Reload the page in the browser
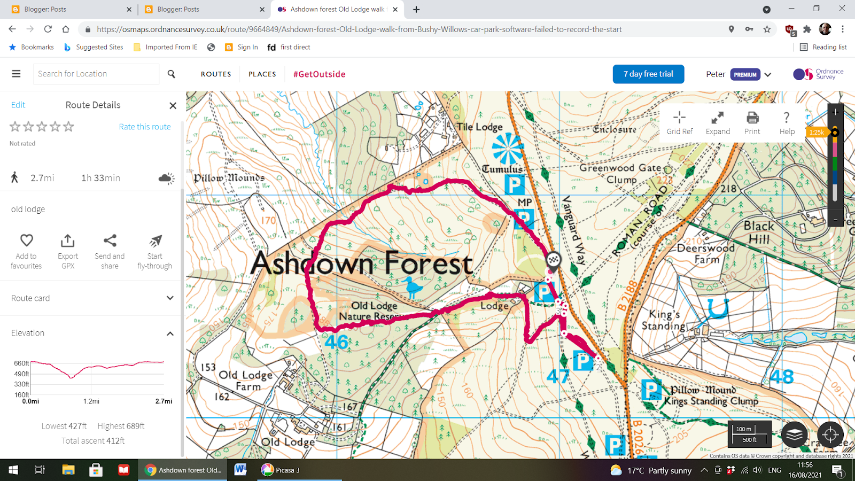 (48, 29)
